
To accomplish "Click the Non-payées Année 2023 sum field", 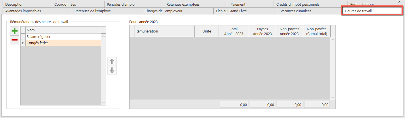I will [290, 105].
